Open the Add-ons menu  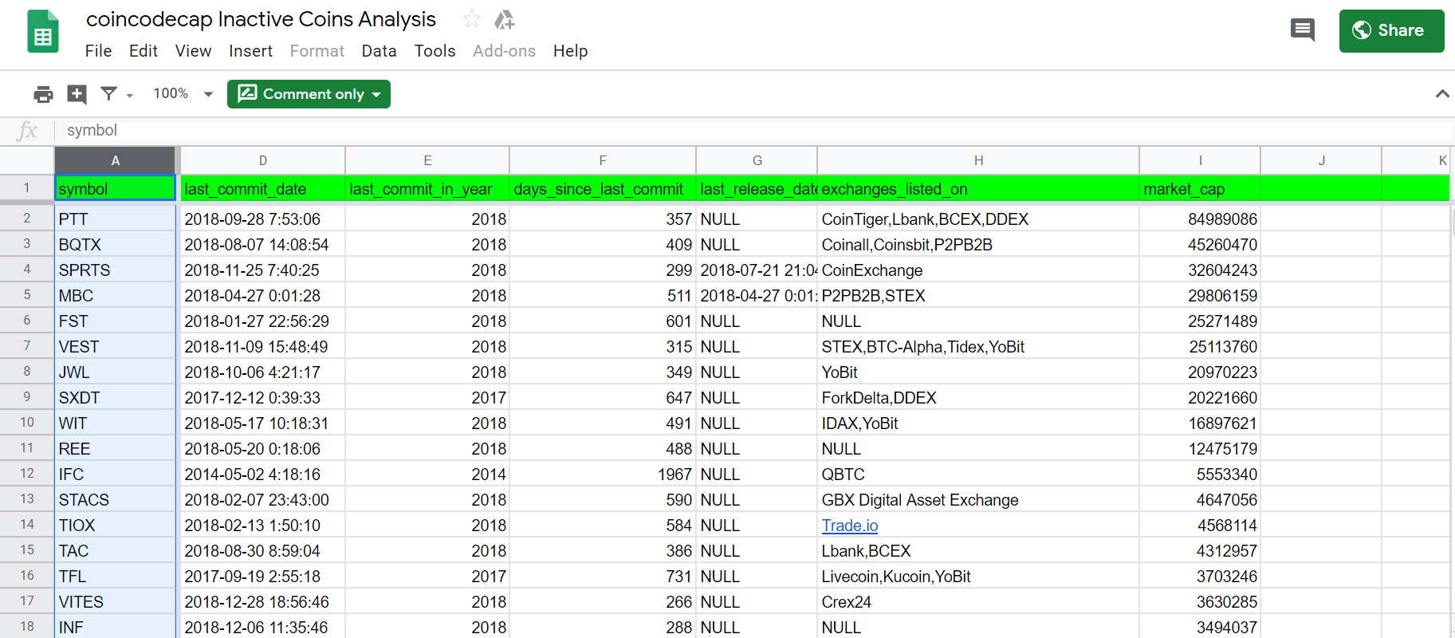[x=504, y=51]
